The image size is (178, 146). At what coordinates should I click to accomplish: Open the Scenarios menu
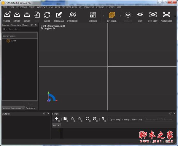tap(89, 7)
